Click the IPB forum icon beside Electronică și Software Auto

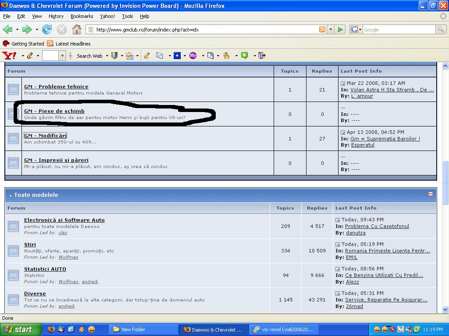pyautogui.click(x=13, y=226)
